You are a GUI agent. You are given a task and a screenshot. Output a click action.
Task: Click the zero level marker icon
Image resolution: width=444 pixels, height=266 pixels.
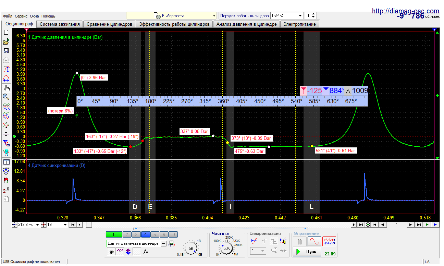pos(6,189)
